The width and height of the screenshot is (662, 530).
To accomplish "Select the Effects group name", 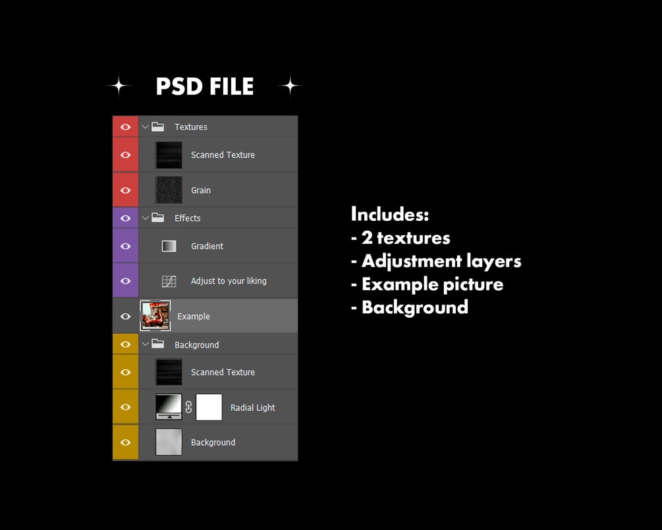I will pyautogui.click(x=188, y=218).
